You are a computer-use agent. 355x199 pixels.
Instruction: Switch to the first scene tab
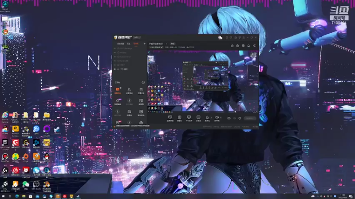120,43
